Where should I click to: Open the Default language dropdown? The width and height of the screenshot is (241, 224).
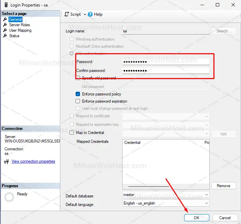tap(206, 203)
